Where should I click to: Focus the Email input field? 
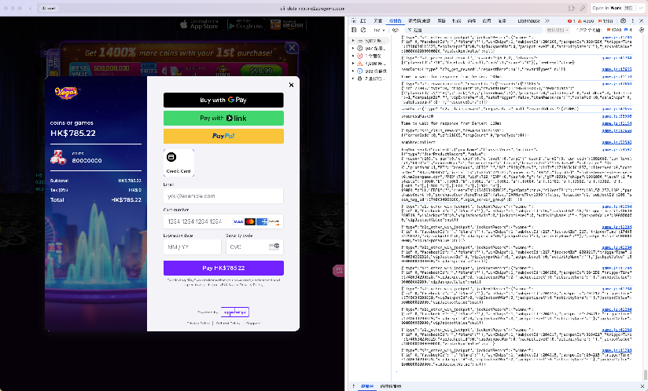(x=223, y=196)
